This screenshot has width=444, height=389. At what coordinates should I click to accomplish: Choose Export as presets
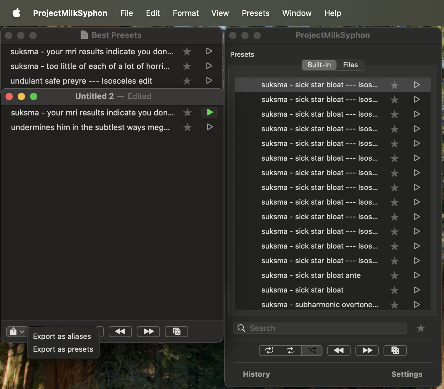click(x=63, y=349)
